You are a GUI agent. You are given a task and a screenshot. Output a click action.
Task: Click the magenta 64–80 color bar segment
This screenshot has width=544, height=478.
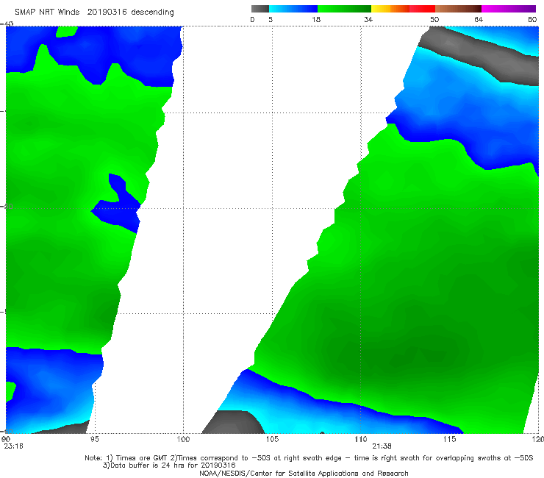[509, 9]
